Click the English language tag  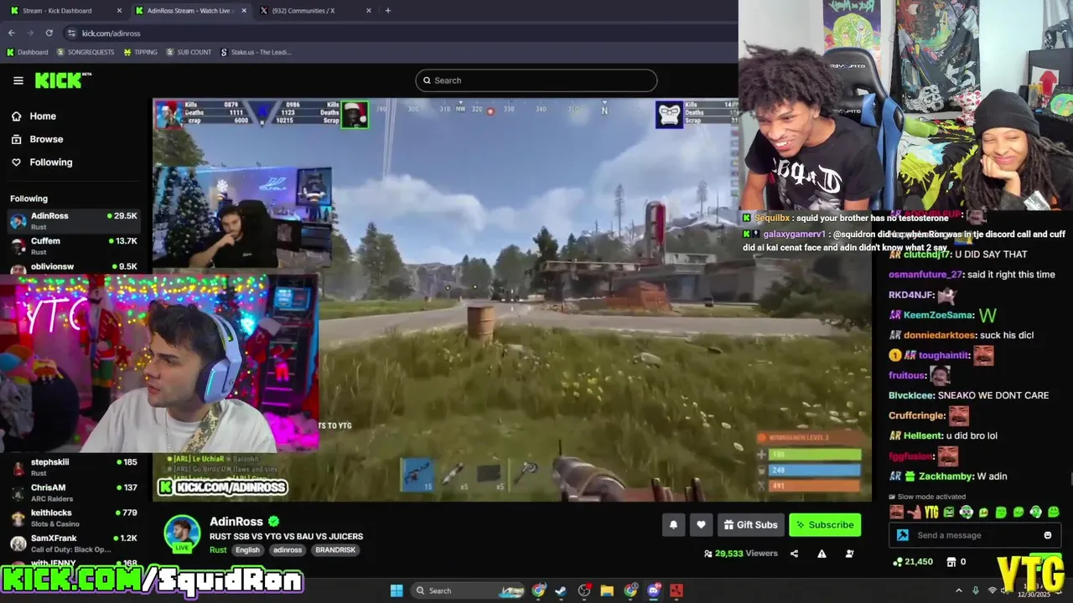pos(247,550)
